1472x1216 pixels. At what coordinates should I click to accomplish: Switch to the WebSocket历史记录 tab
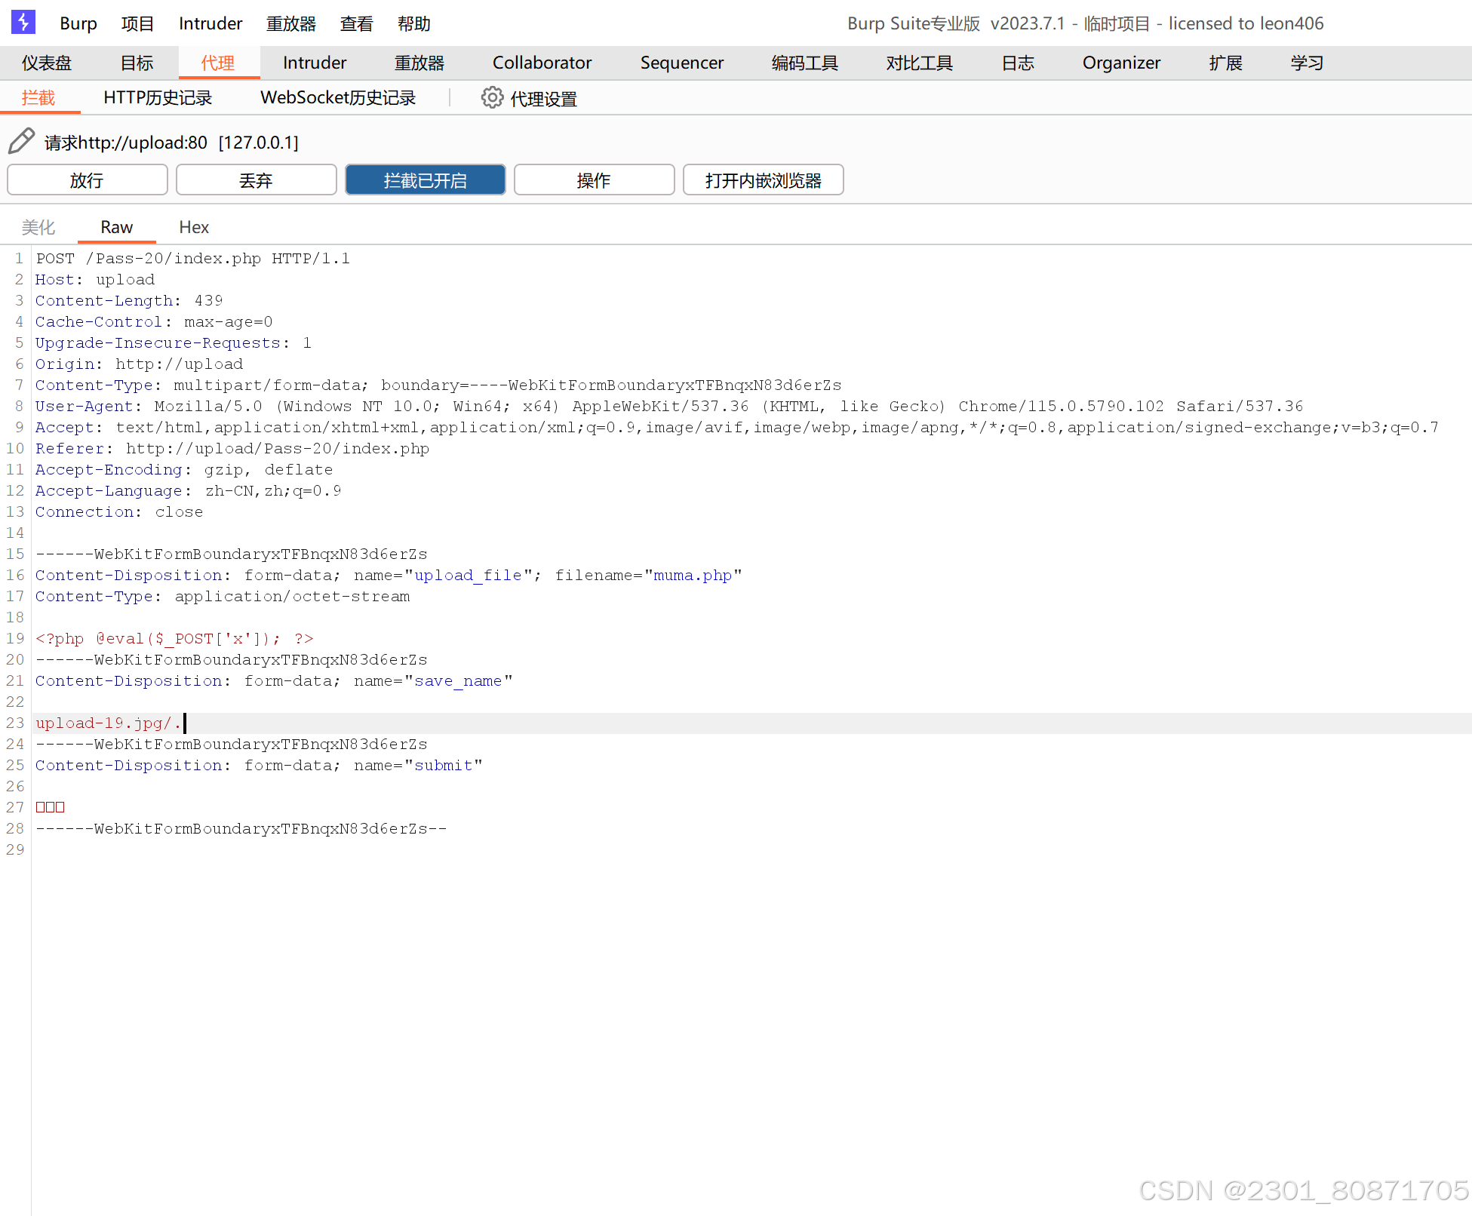coord(338,98)
